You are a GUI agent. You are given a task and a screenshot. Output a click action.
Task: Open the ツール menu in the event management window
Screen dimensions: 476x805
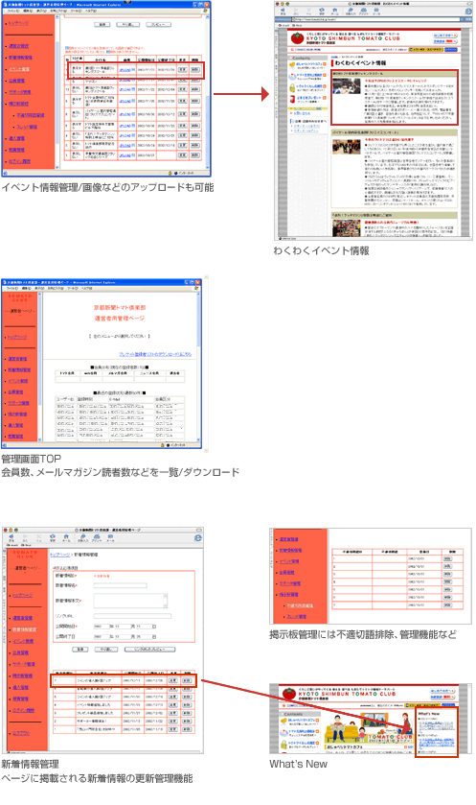tap(76, 11)
